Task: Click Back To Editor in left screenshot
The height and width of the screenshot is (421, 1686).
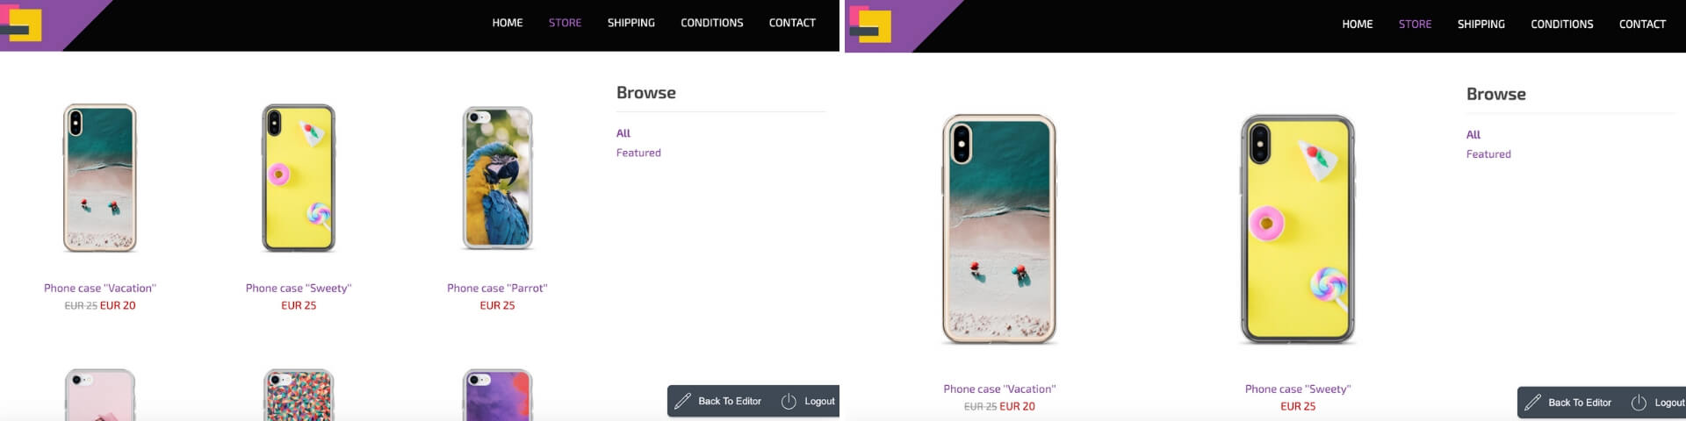Action: (730, 402)
